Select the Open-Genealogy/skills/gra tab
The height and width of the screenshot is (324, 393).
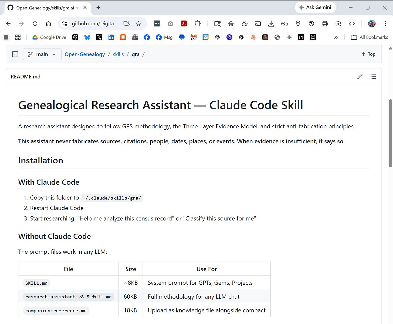click(47, 8)
